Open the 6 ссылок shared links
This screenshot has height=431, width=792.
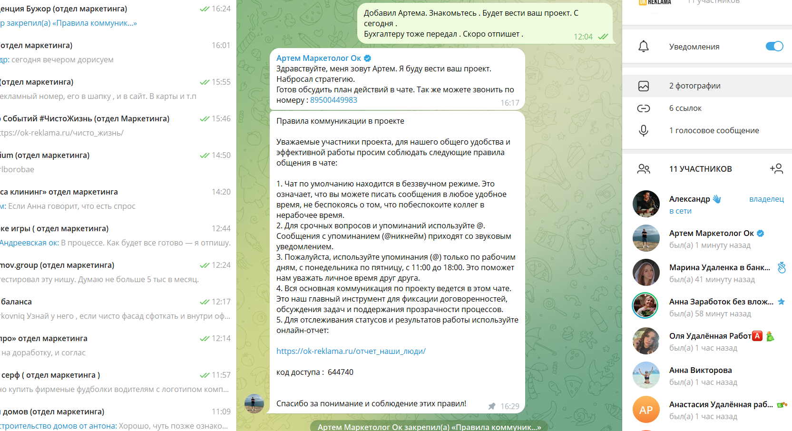pyautogui.click(x=685, y=108)
